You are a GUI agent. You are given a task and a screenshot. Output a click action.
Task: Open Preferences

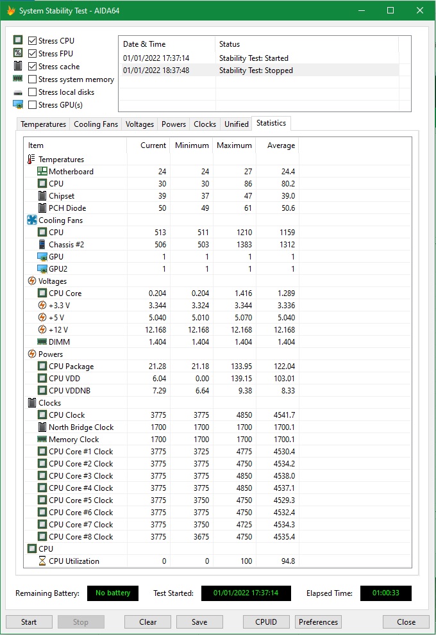tap(318, 622)
